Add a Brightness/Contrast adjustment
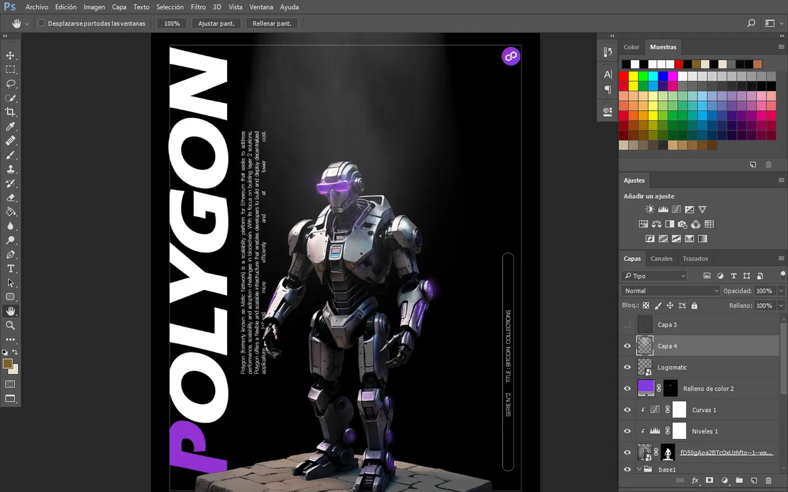The image size is (788, 492). (649, 210)
